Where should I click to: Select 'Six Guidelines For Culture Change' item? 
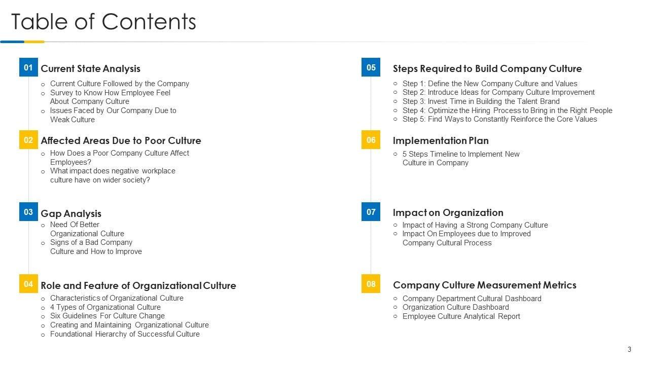[107, 316]
